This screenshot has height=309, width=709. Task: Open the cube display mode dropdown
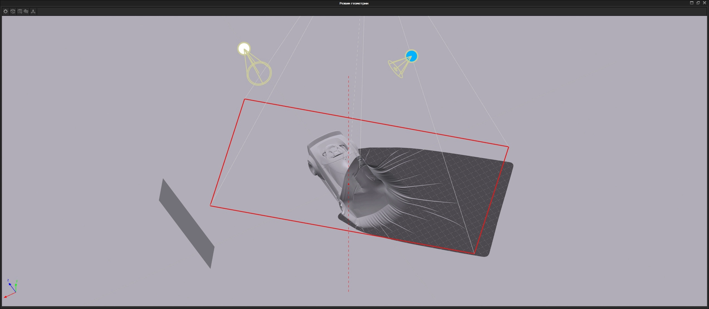(x=13, y=11)
